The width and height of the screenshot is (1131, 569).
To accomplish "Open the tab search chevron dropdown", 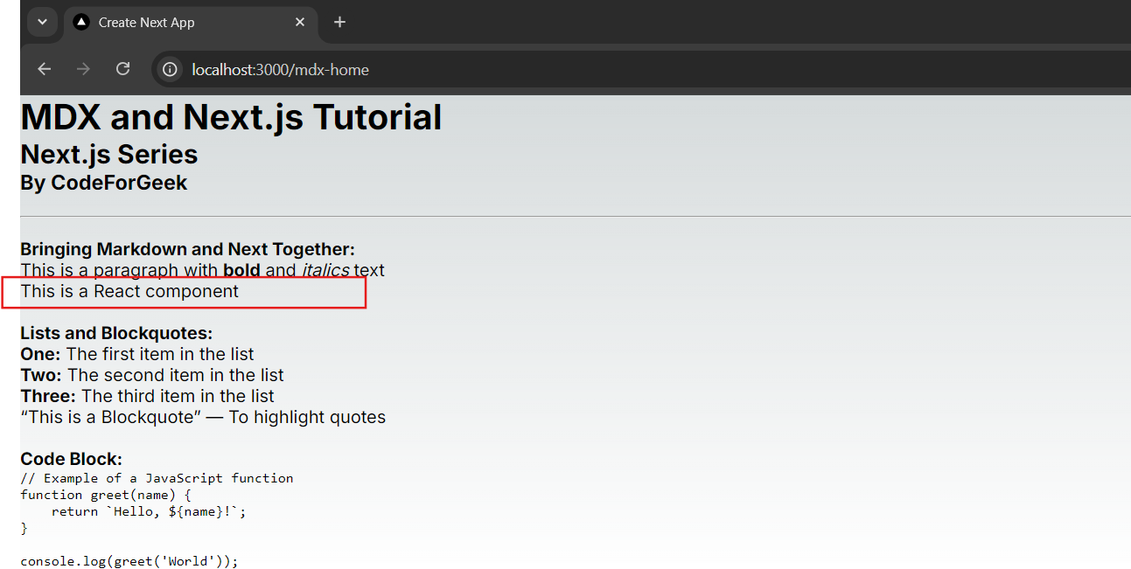I will point(42,22).
